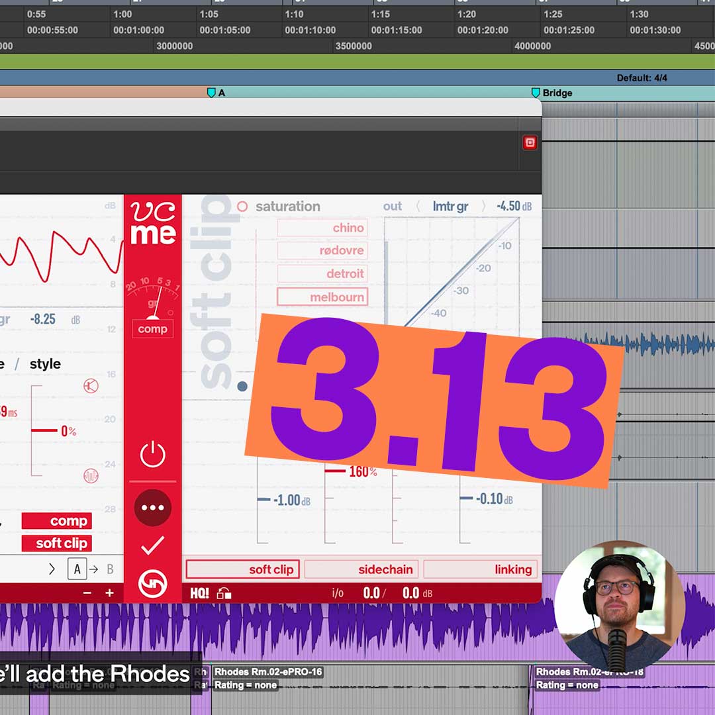Image resolution: width=715 pixels, height=715 pixels.
Task: Click the red square target icon
Action: point(530,142)
